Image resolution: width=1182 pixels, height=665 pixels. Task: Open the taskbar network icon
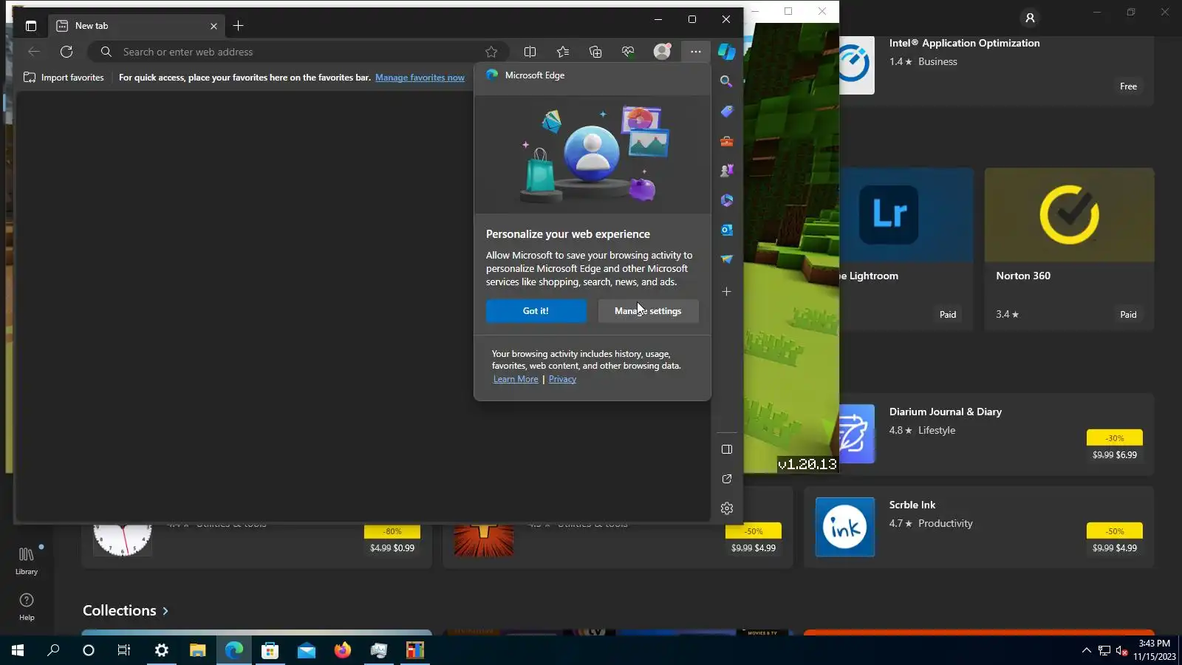[1104, 650]
